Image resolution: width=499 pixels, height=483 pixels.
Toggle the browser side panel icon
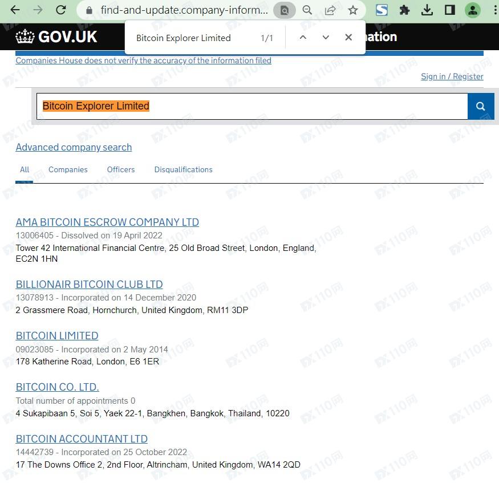pyautogui.click(x=449, y=10)
